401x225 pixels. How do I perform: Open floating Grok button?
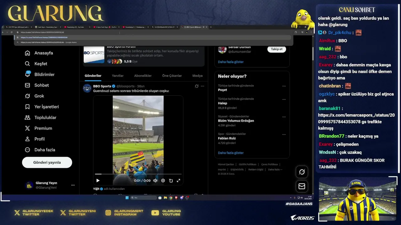tap(302, 172)
